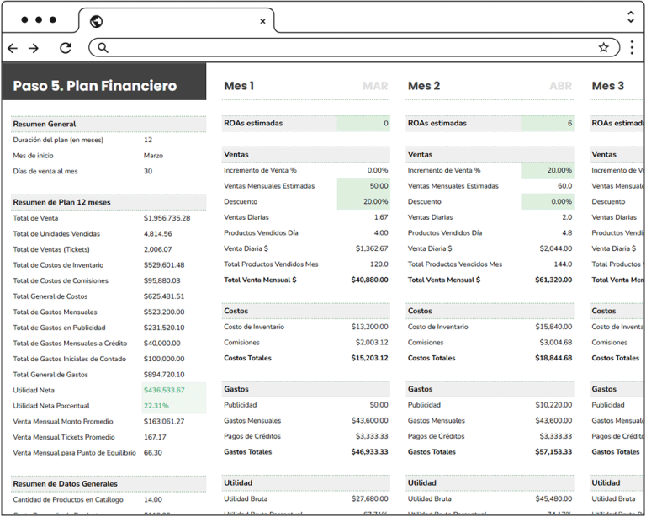
Task: Close the open browser tab
Action: pos(262,21)
